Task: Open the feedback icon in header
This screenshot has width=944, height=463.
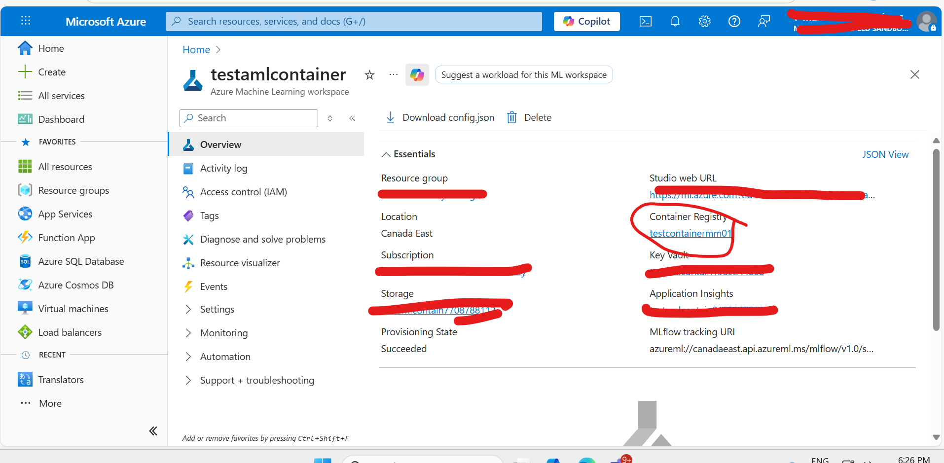Action: pyautogui.click(x=763, y=21)
